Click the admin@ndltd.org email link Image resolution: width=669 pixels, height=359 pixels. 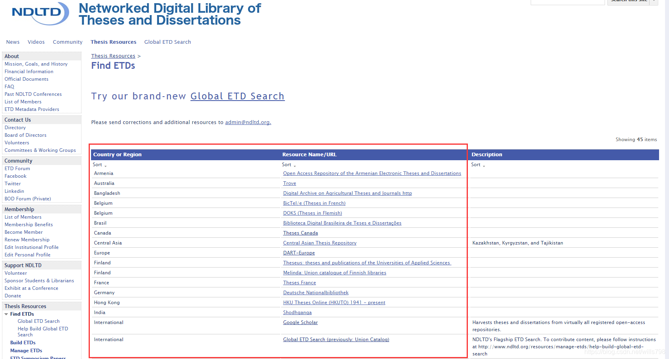(x=248, y=122)
